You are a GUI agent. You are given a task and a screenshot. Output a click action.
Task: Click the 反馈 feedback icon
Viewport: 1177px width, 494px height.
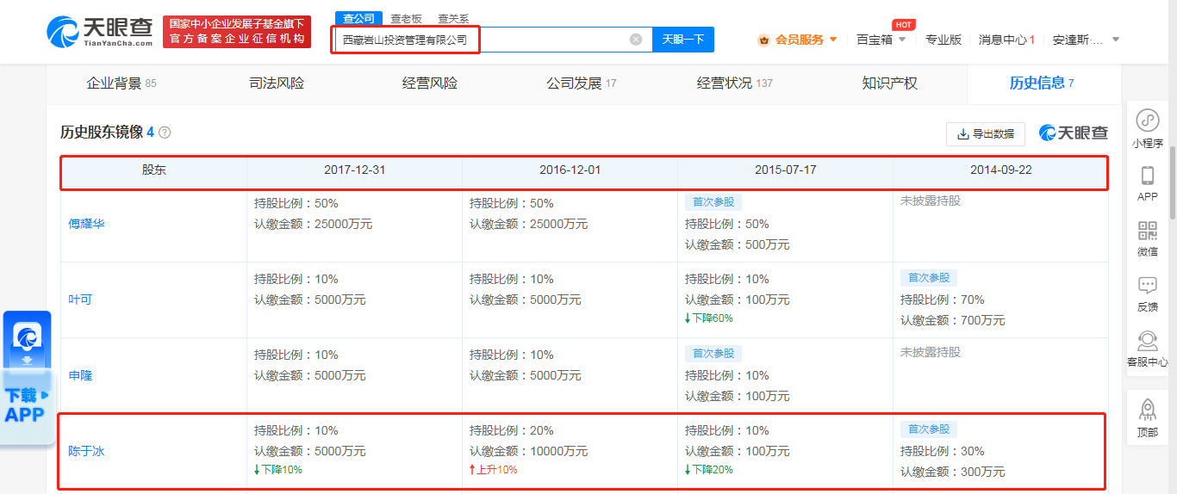point(1147,286)
